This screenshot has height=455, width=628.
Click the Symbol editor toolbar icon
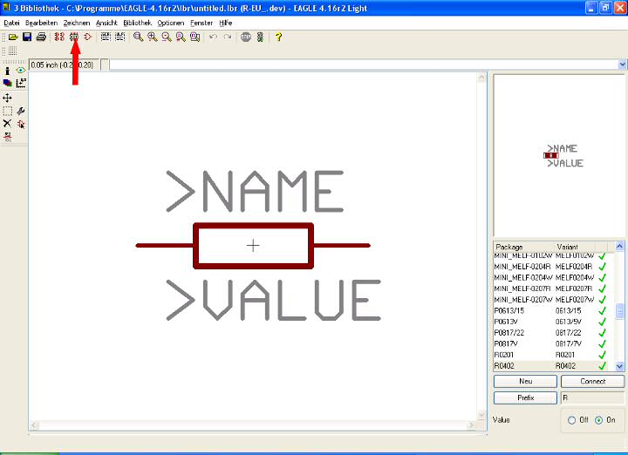(88, 37)
